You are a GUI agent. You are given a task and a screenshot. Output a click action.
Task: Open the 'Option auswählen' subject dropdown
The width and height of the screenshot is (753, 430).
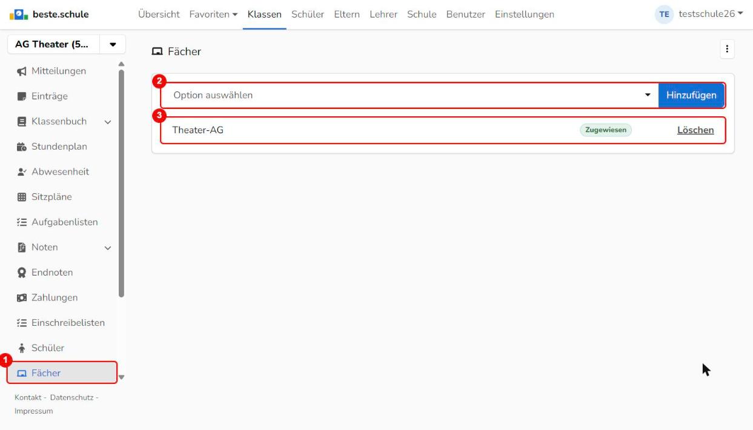[410, 95]
